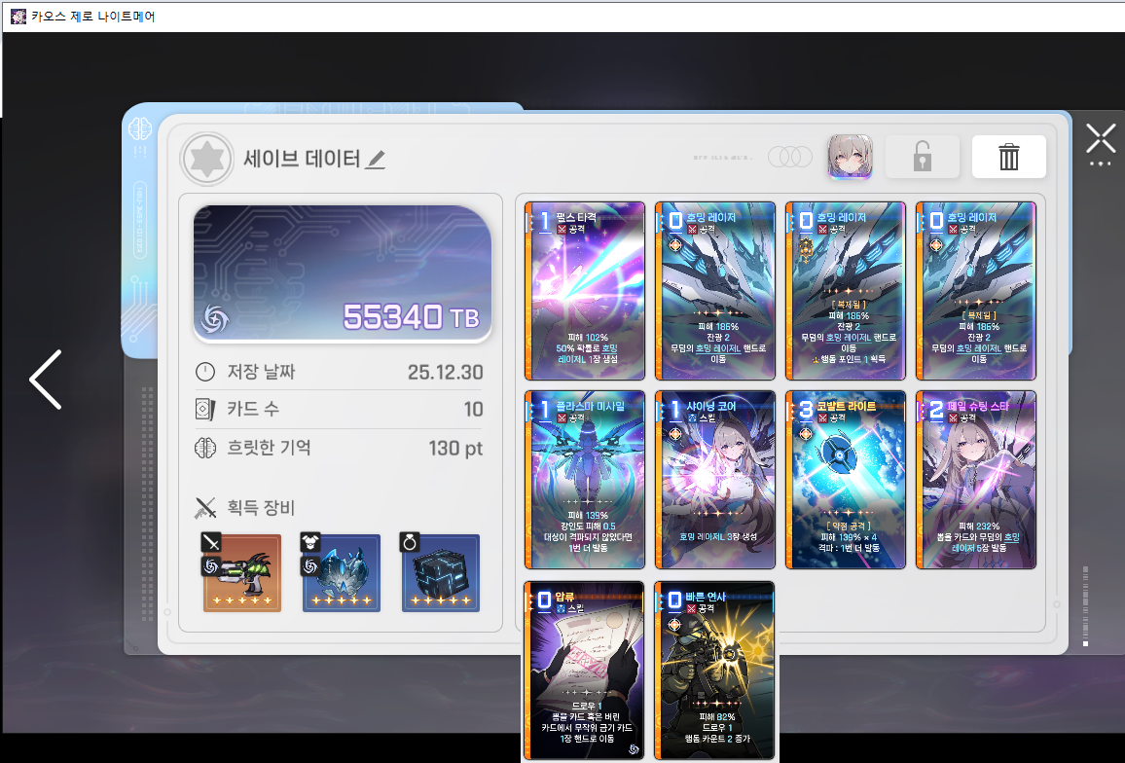This screenshot has height=763, width=1125.
Task: Click the 55340 TB score banner
Action: coord(342,274)
